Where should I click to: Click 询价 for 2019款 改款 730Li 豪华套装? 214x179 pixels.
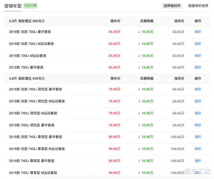[x=198, y=32]
